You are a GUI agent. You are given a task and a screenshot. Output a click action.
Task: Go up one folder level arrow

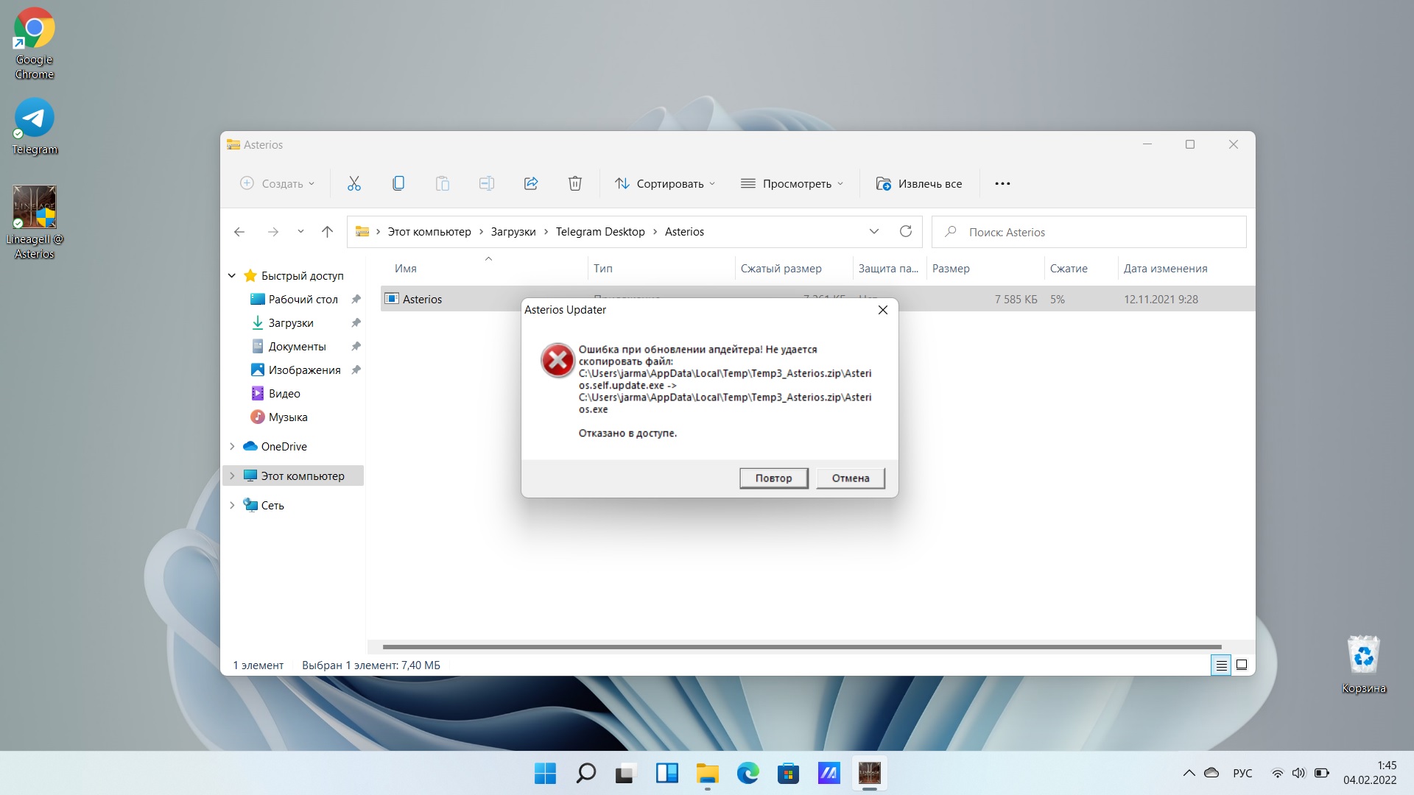point(328,232)
